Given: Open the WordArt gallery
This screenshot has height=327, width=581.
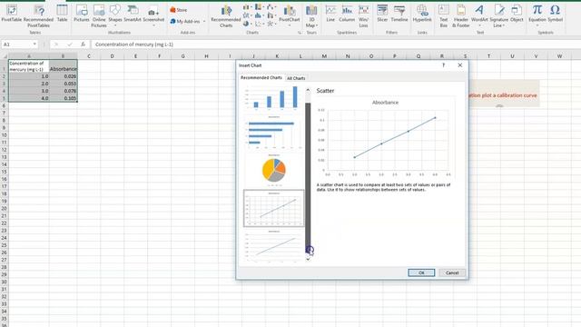Looking at the screenshot, I should coord(479,16).
